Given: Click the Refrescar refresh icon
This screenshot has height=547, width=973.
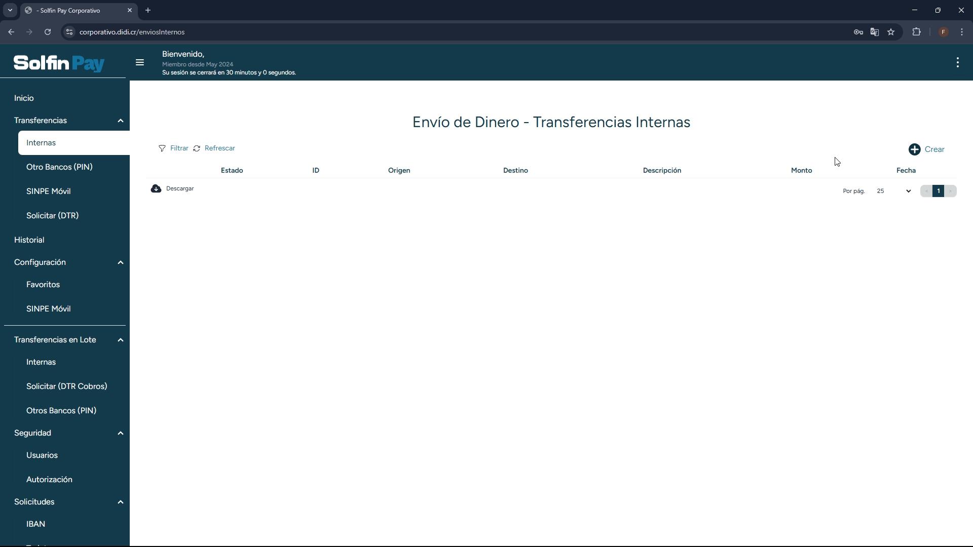Looking at the screenshot, I should (x=197, y=148).
